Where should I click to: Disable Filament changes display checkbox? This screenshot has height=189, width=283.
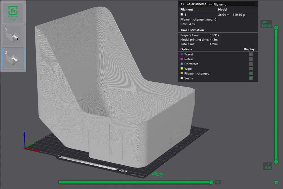click(251, 73)
